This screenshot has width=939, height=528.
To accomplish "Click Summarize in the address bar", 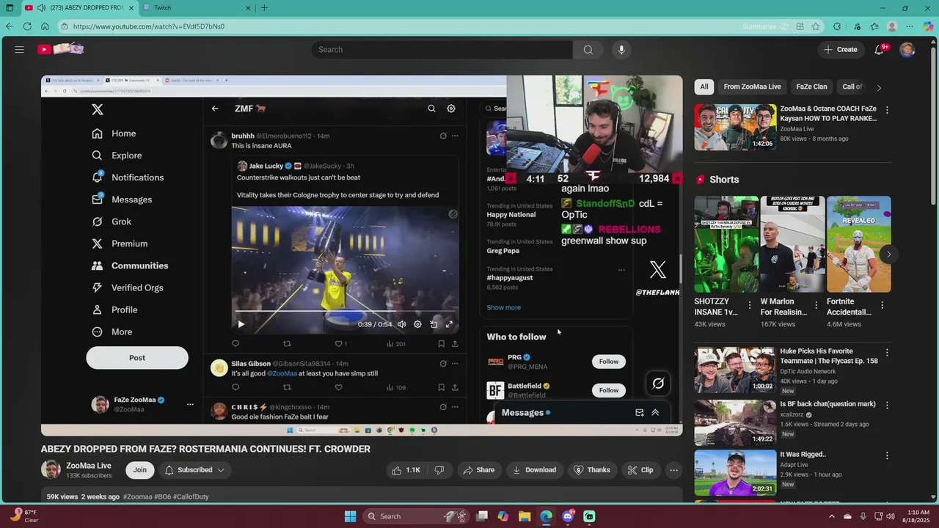I will [764, 26].
